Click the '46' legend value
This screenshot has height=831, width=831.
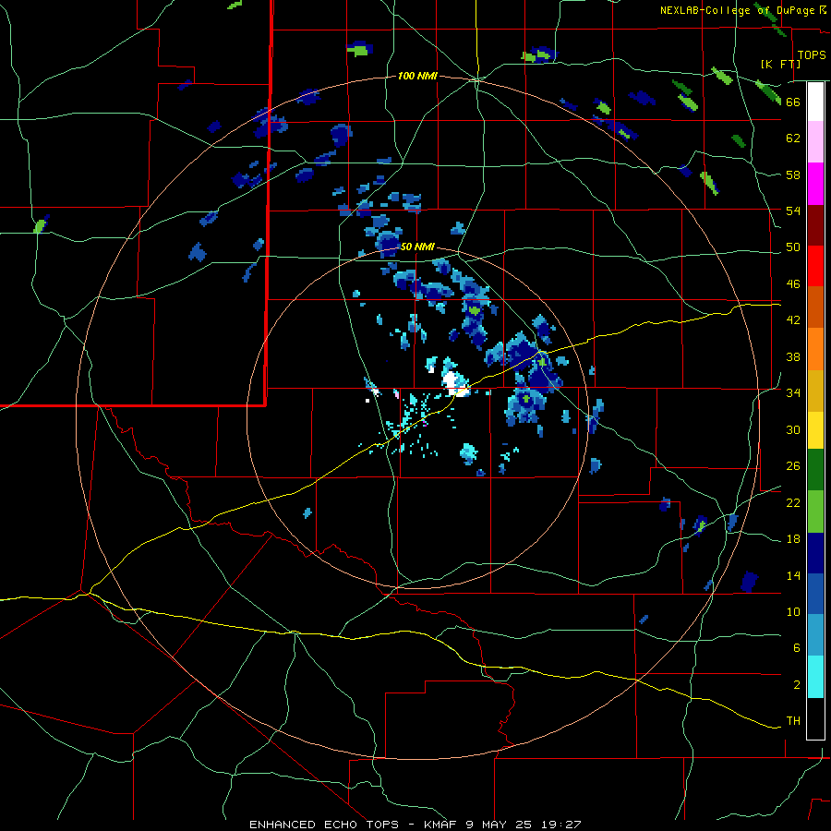[793, 284]
